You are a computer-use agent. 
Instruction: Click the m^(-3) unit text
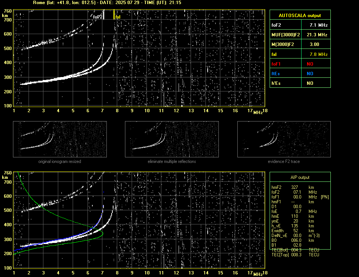click(x=314, y=236)
